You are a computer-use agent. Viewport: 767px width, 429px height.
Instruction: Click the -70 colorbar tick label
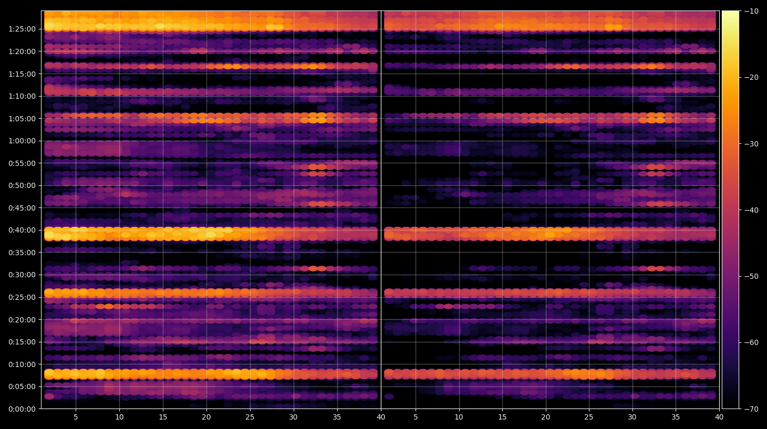[x=751, y=409]
